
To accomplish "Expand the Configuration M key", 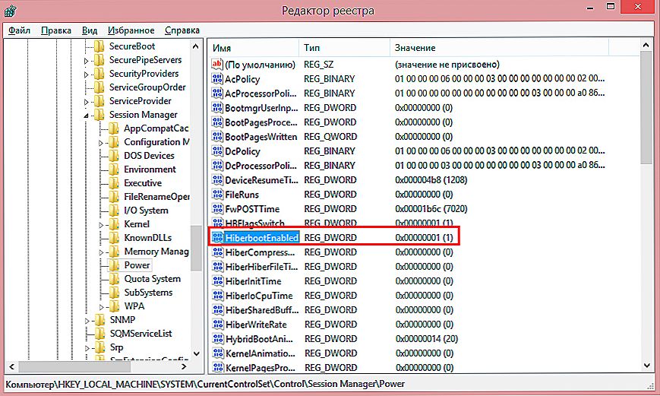I will pos(100,143).
